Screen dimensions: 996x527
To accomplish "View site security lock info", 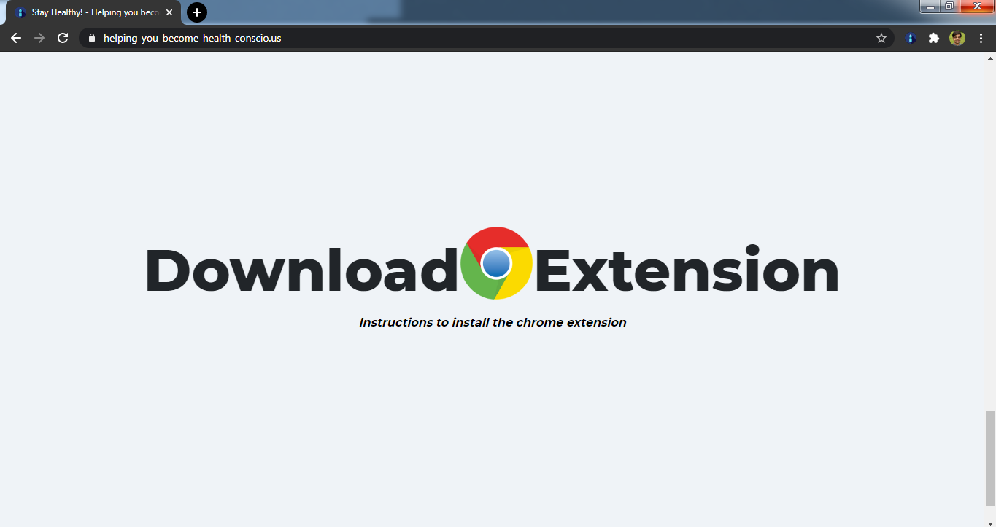I will pyautogui.click(x=91, y=38).
